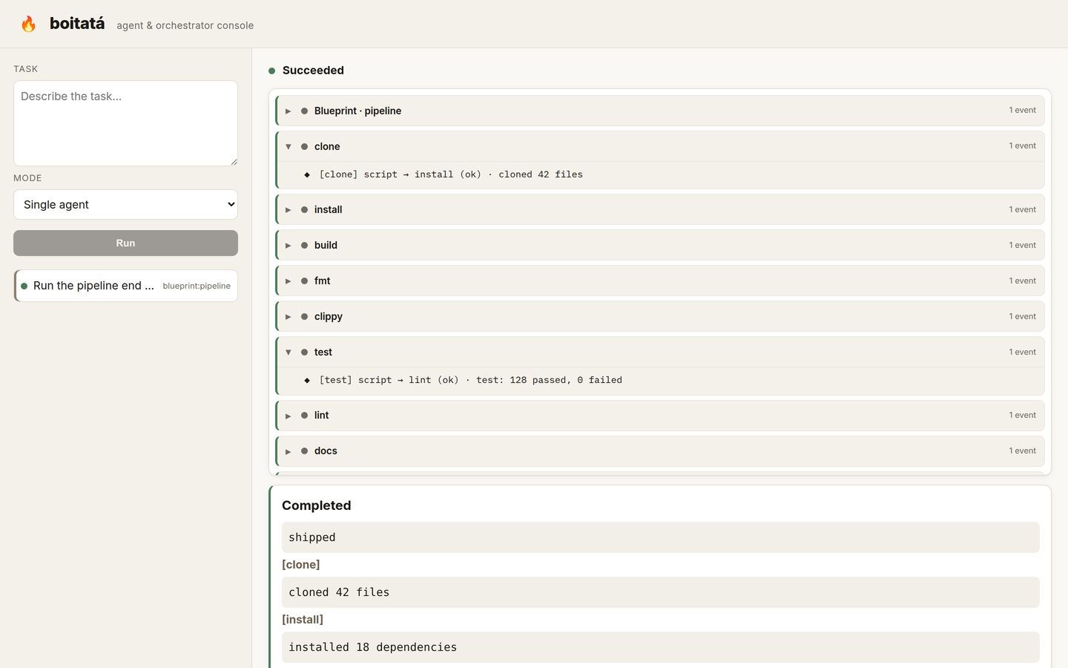The image size is (1068, 668).
Task: Click the 'blueprint:pipeline' tag in history
Action: (x=197, y=286)
